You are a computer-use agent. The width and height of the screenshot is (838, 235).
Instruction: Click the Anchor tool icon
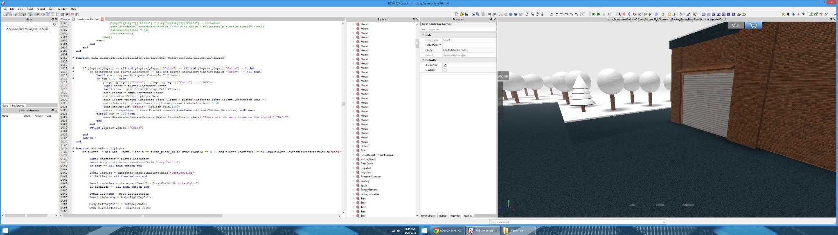pyautogui.click(x=674, y=14)
